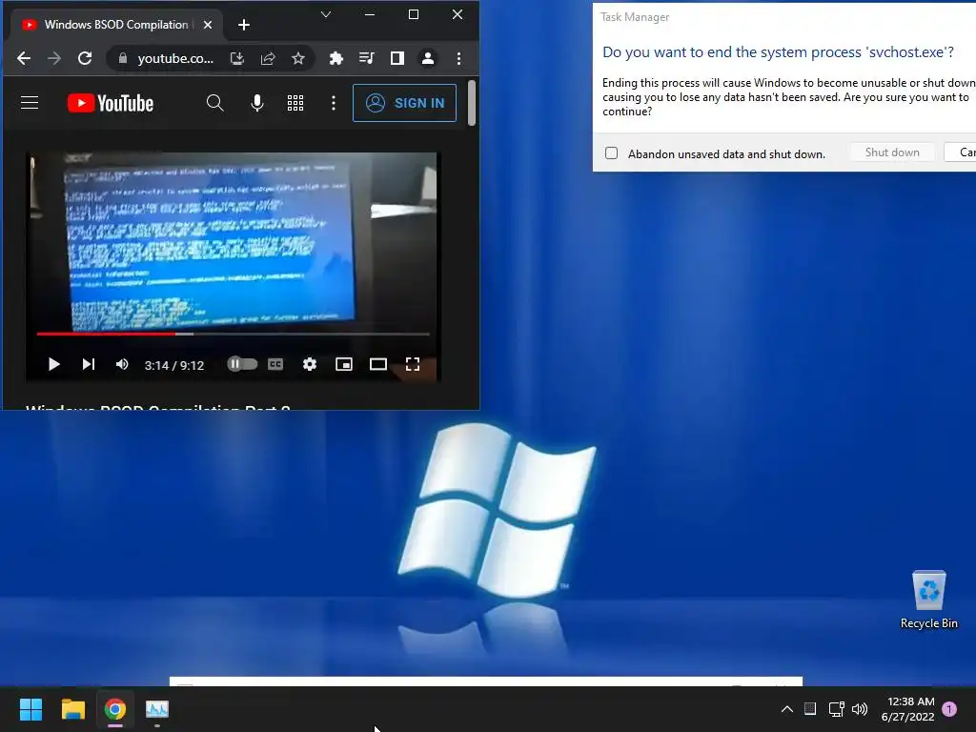Open the tab search chevron in Chrome
Image resolution: width=976 pixels, height=732 pixels.
326,14
